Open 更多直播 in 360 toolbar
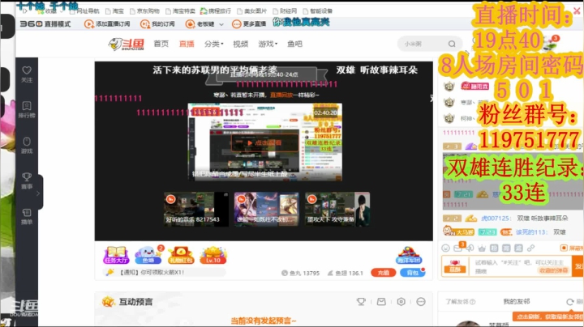 click(x=249, y=23)
